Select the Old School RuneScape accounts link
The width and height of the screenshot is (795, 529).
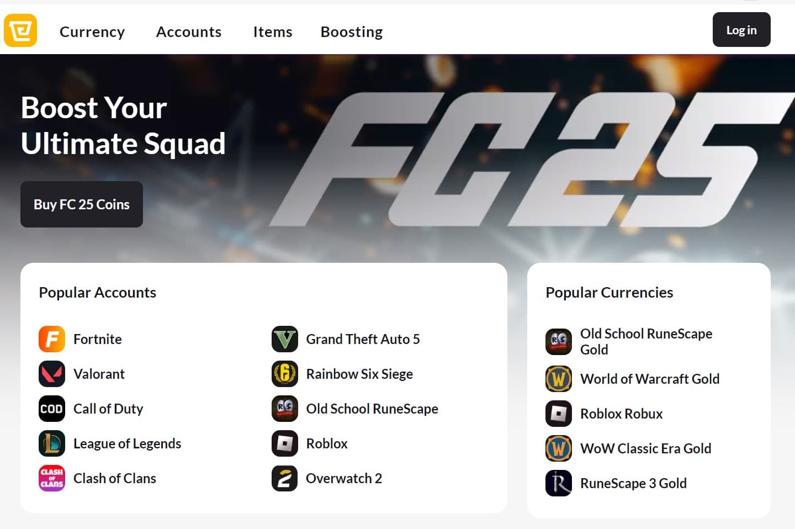tap(372, 409)
